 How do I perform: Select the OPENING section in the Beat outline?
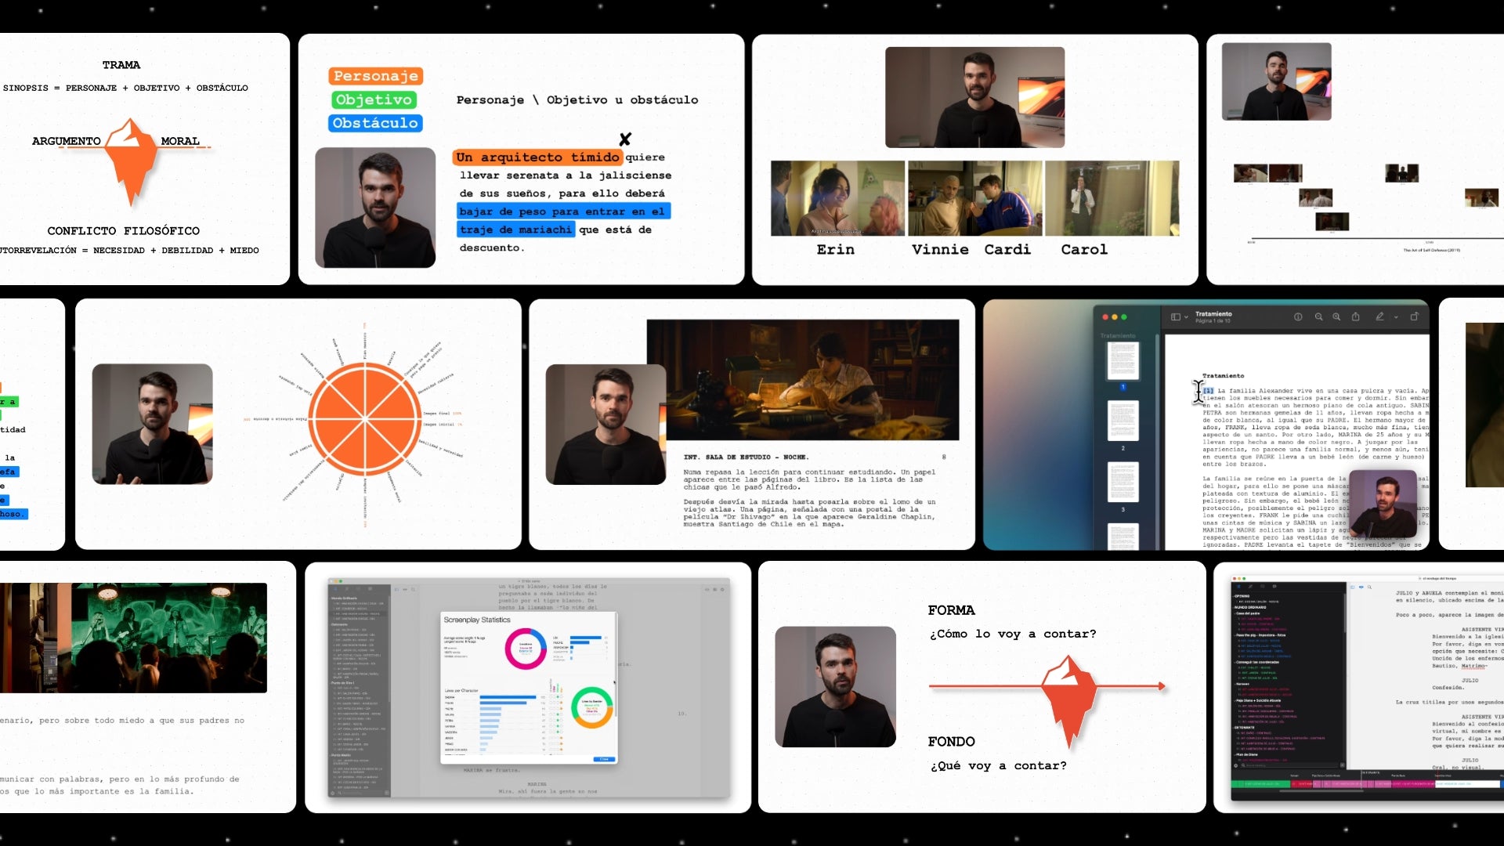click(x=1242, y=596)
